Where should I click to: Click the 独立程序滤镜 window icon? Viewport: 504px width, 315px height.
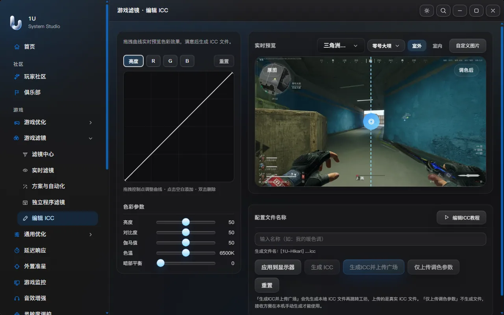25,202
